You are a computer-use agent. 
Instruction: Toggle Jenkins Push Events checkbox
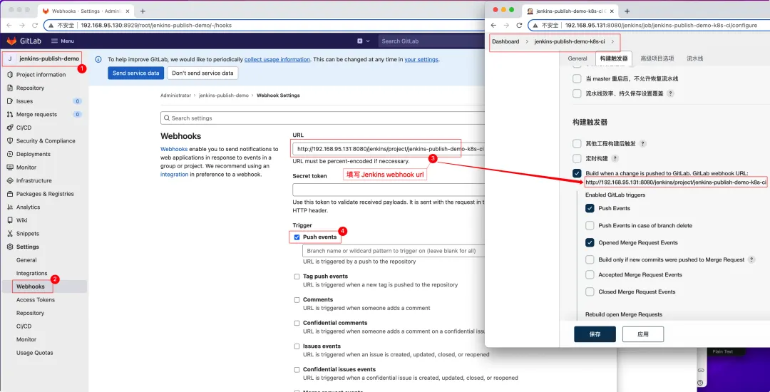click(x=590, y=209)
